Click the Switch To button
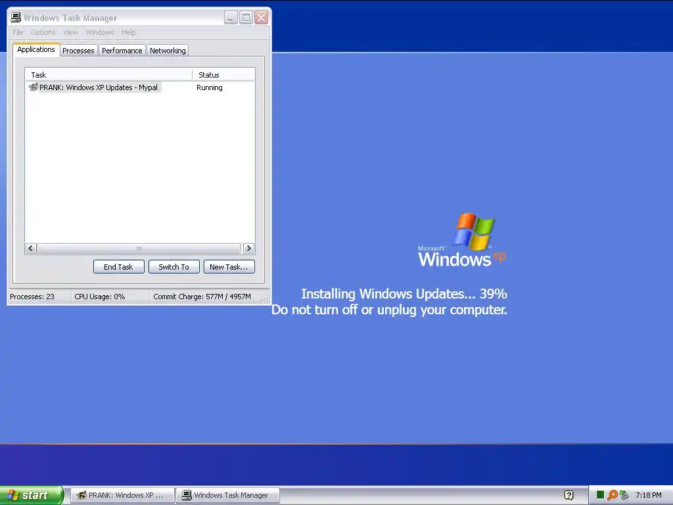673x505 pixels. [174, 267]
